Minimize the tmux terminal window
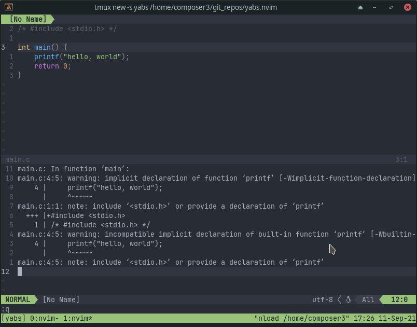 coord(374,7)
